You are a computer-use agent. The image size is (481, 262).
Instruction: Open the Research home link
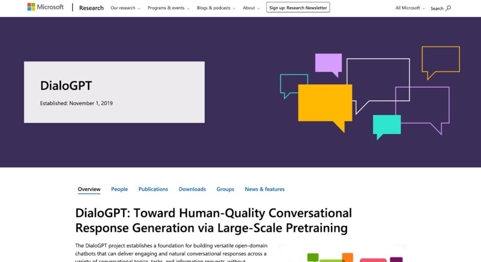coord(91,8)
